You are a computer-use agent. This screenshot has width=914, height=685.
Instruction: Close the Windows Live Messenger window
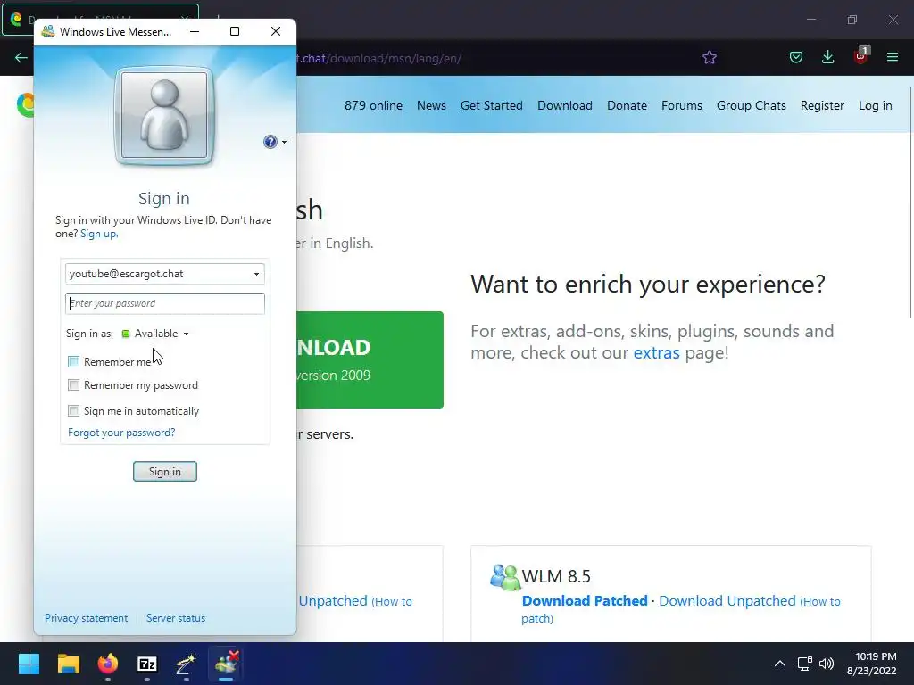(276, 31)
